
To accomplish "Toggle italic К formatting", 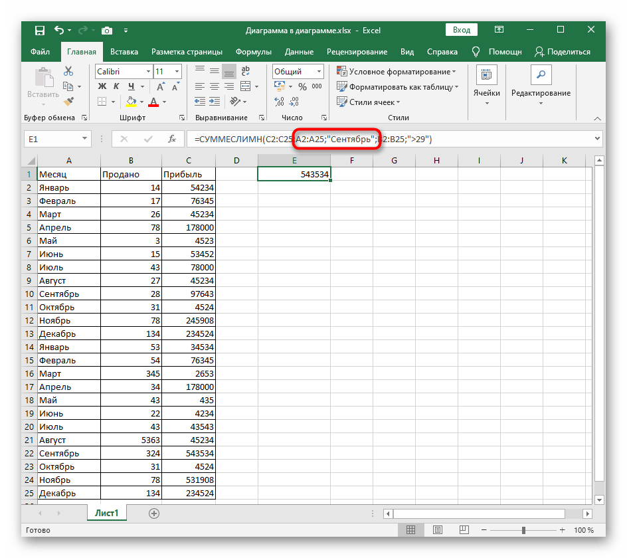I will pos(117,86).
